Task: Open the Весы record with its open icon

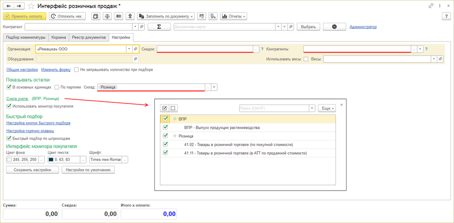Action: [440, 59]
